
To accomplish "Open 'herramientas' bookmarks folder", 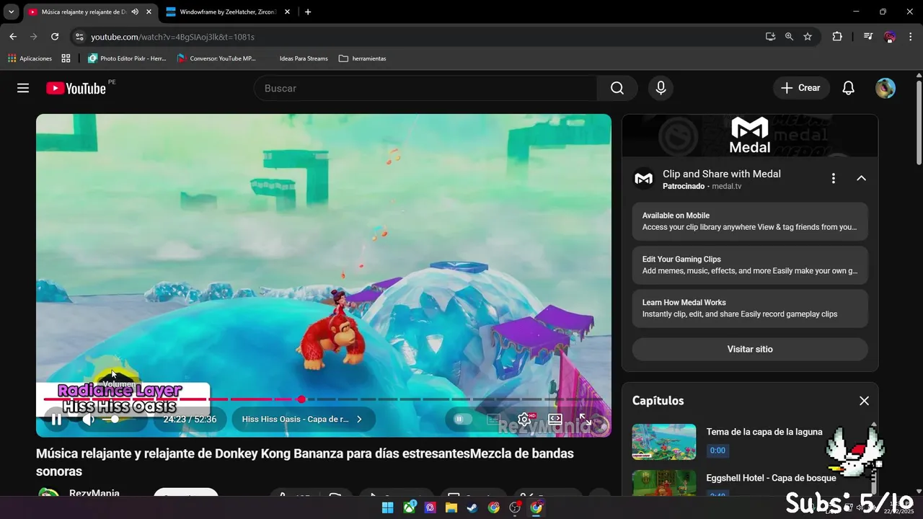I will [x=363, y=58].
